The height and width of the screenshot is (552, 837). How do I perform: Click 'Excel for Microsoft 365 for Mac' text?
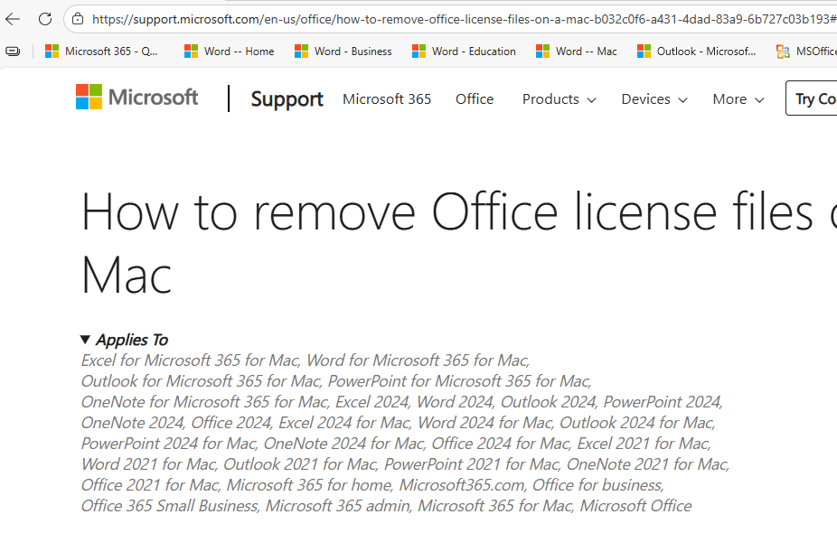point(189,360)
